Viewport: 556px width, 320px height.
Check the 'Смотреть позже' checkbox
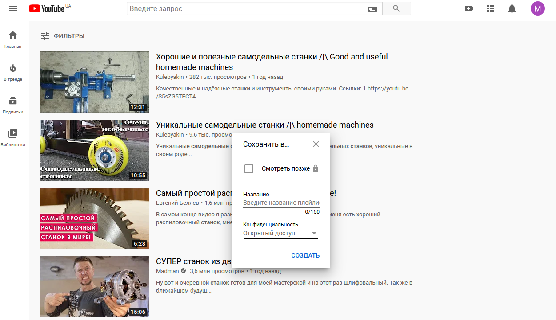249,169
